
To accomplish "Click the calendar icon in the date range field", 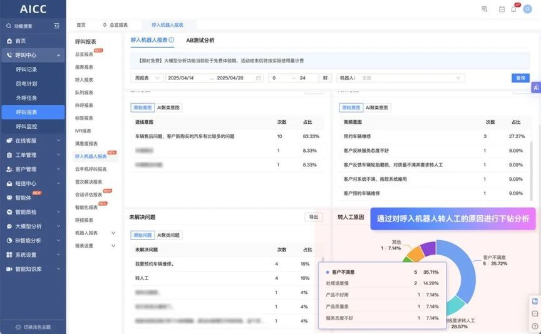I will coord(258,78).
